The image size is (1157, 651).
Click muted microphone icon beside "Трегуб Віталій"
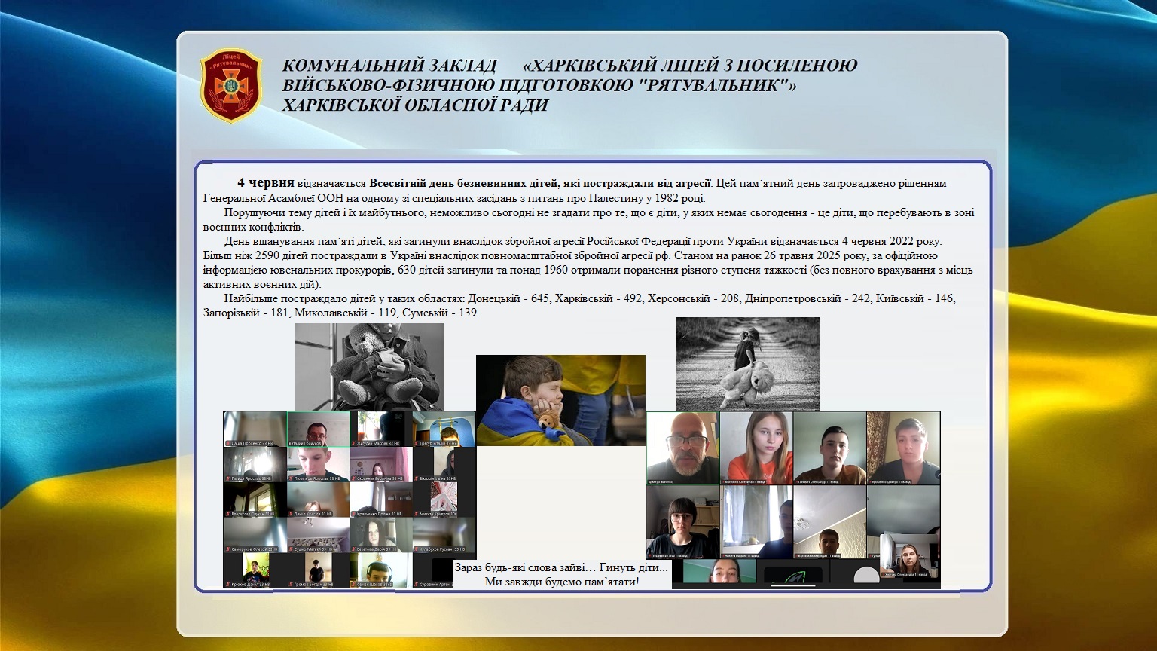tap(416, 443)
